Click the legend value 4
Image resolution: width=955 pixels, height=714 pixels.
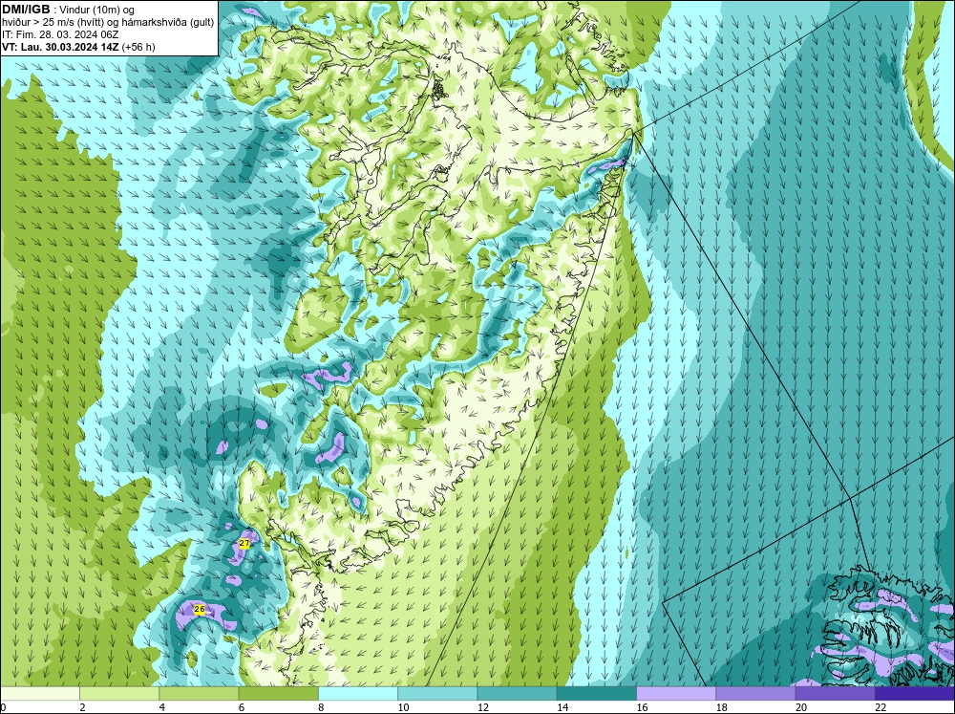161,706
